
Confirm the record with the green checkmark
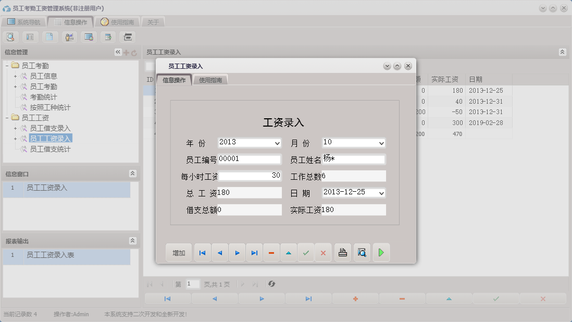point(306,253)
